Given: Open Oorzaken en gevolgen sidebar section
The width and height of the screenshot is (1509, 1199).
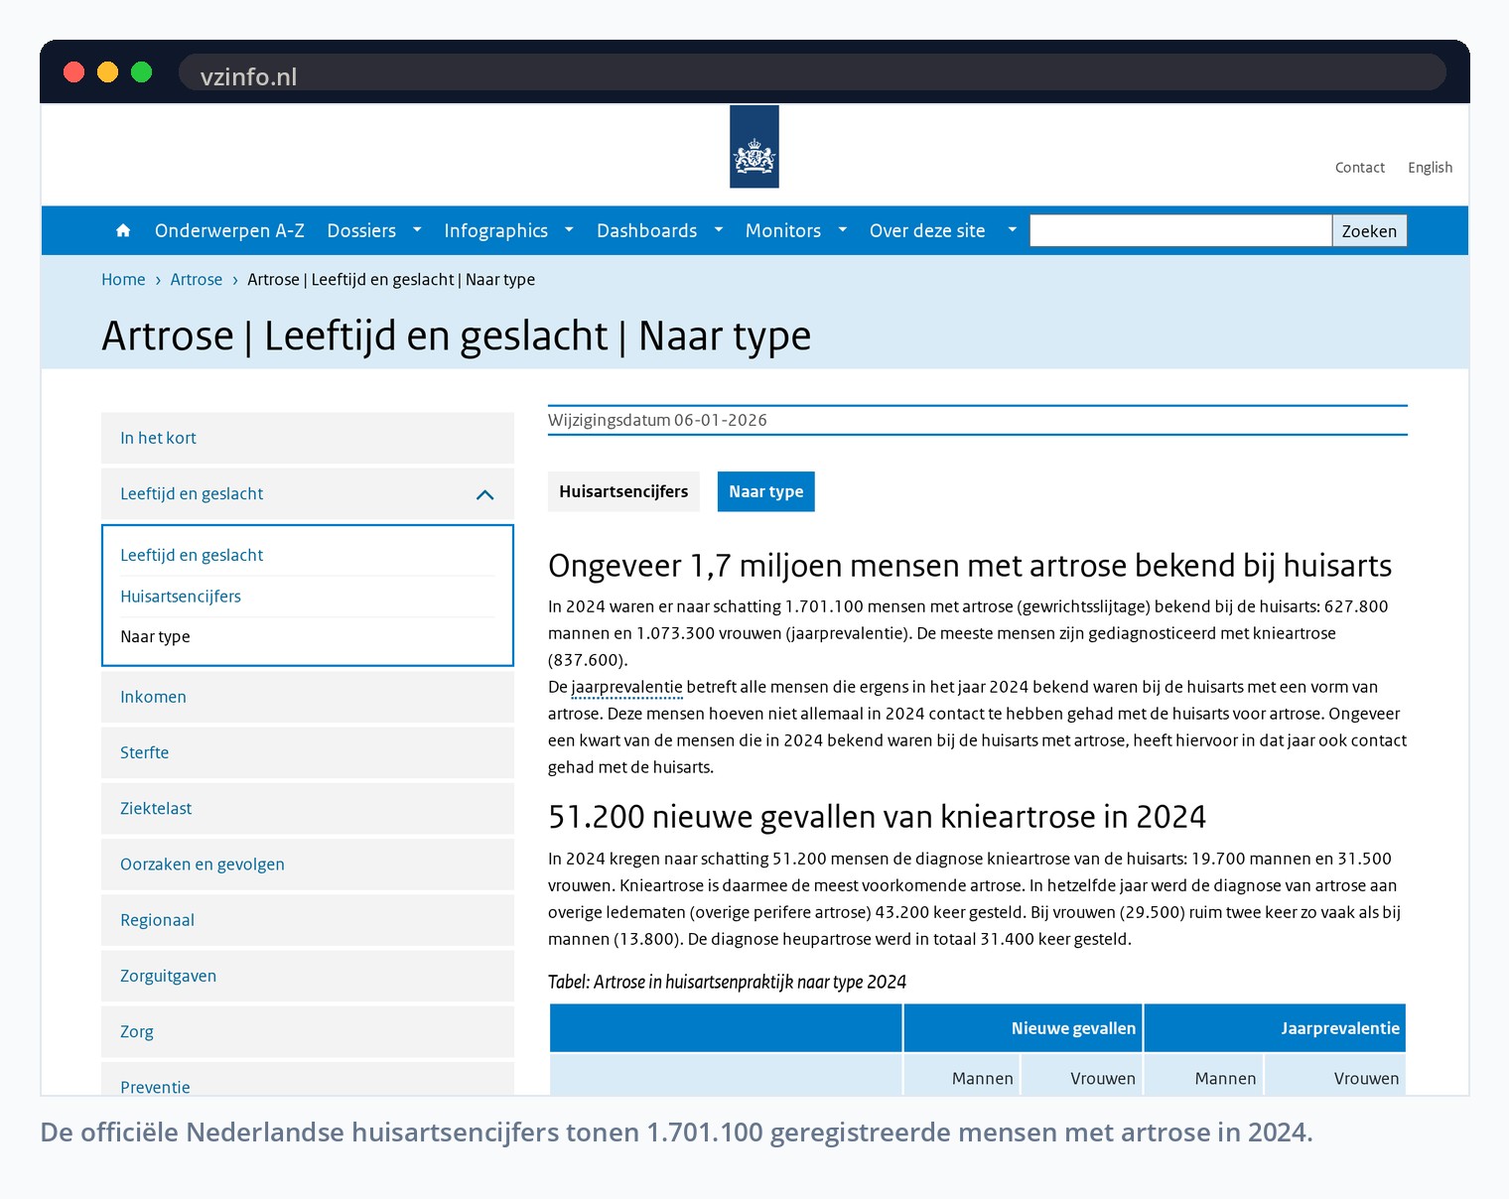Looking at the screenshot, I should tap(308, 865).
